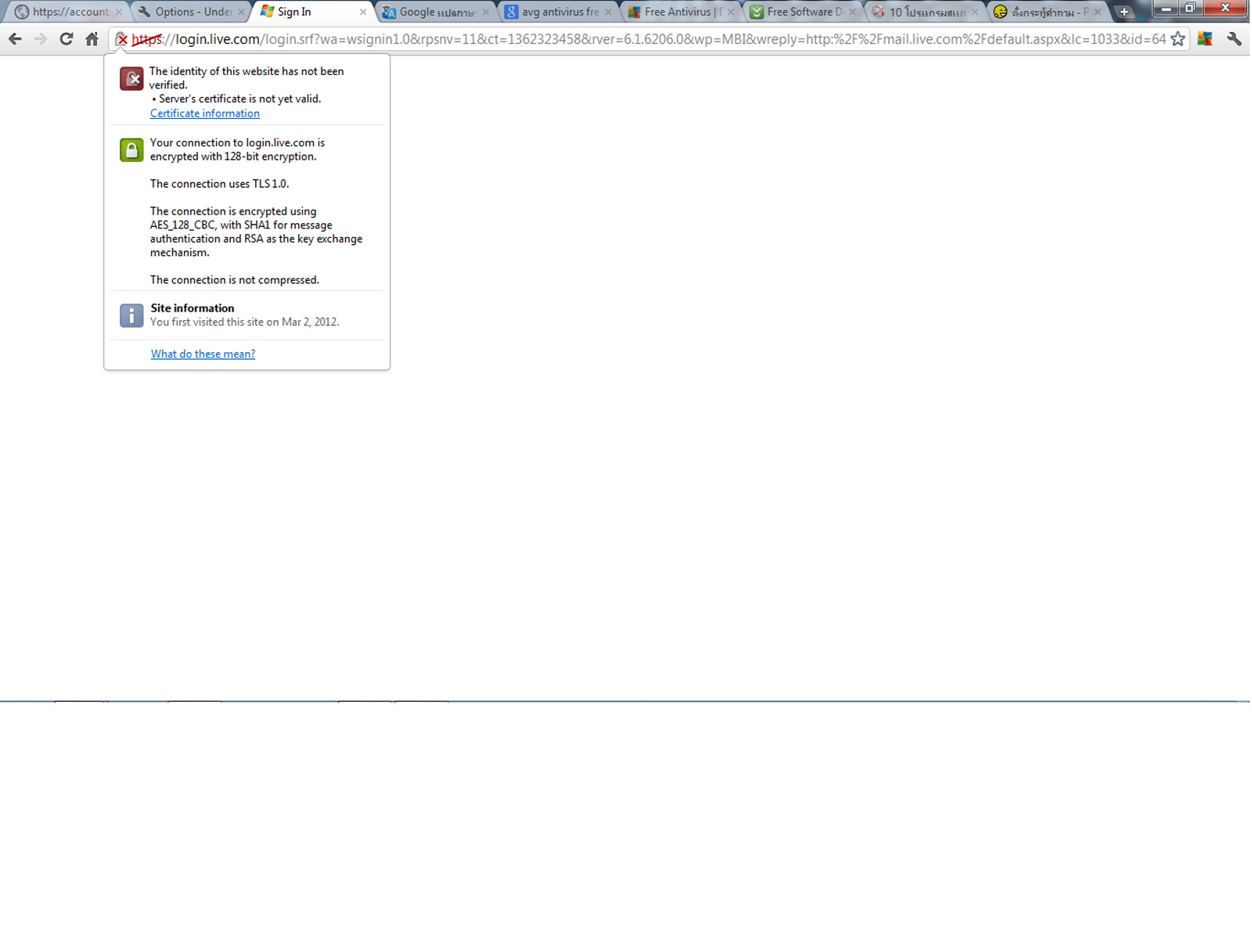This screenshot has width=1252, height=939.
Task: Close the Sign In tab
Action: click(x=363, y=12)
